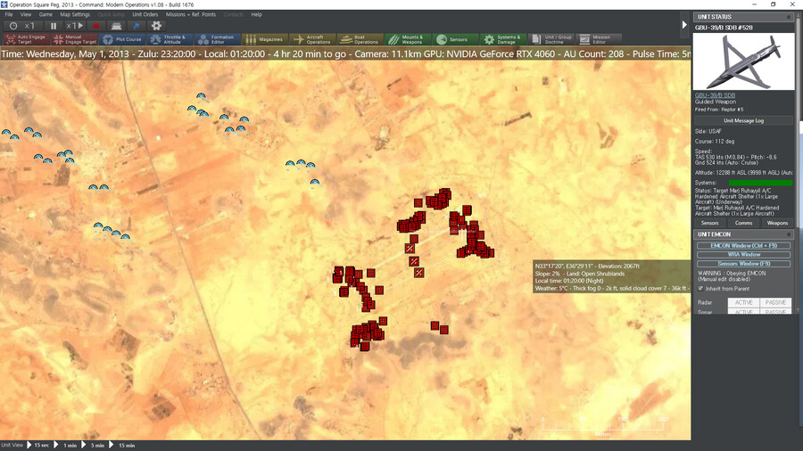The height and width of the screenshot is (451, 803).
Task: Click the Unit View label in status bar
Action: point(12,446)
